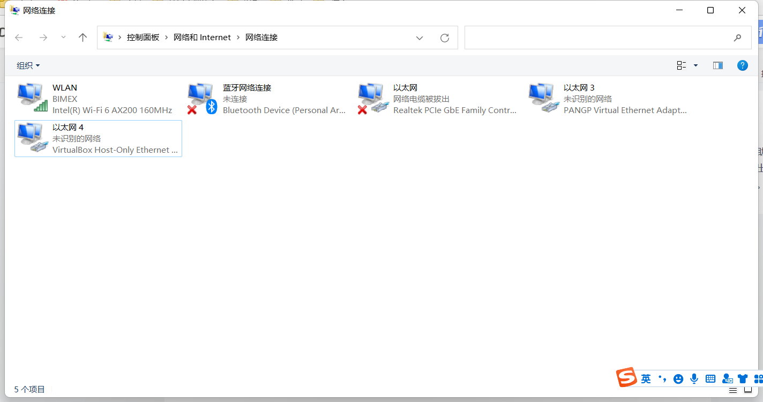The width and height of the screenshot is (763, 402).
Task: Click the 未连接 status under Bluetooth
Action: click(x=235, y=99)
